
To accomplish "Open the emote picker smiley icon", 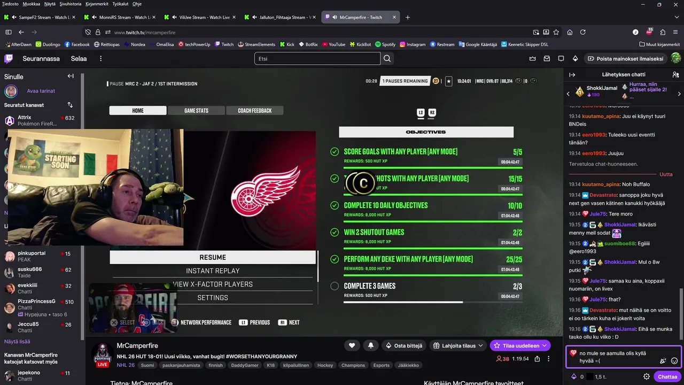I will point(674,361).
